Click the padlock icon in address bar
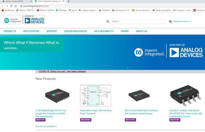Viewport: 205px width, 132px height. (x=21, y=6)
